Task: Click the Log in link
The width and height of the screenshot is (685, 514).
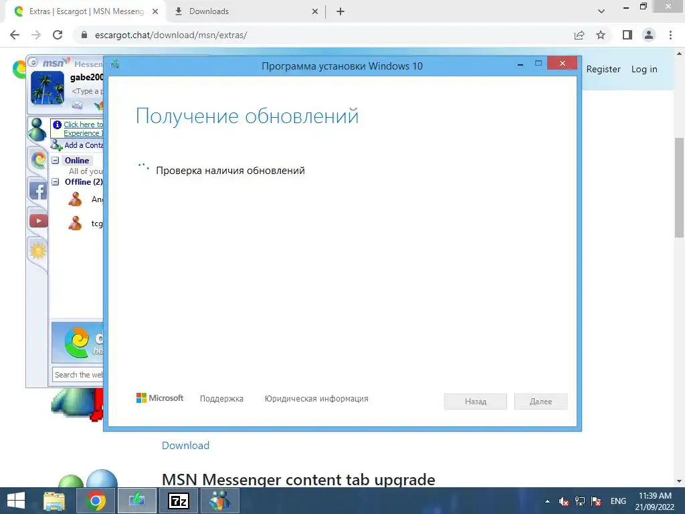Action: [644, 69]
